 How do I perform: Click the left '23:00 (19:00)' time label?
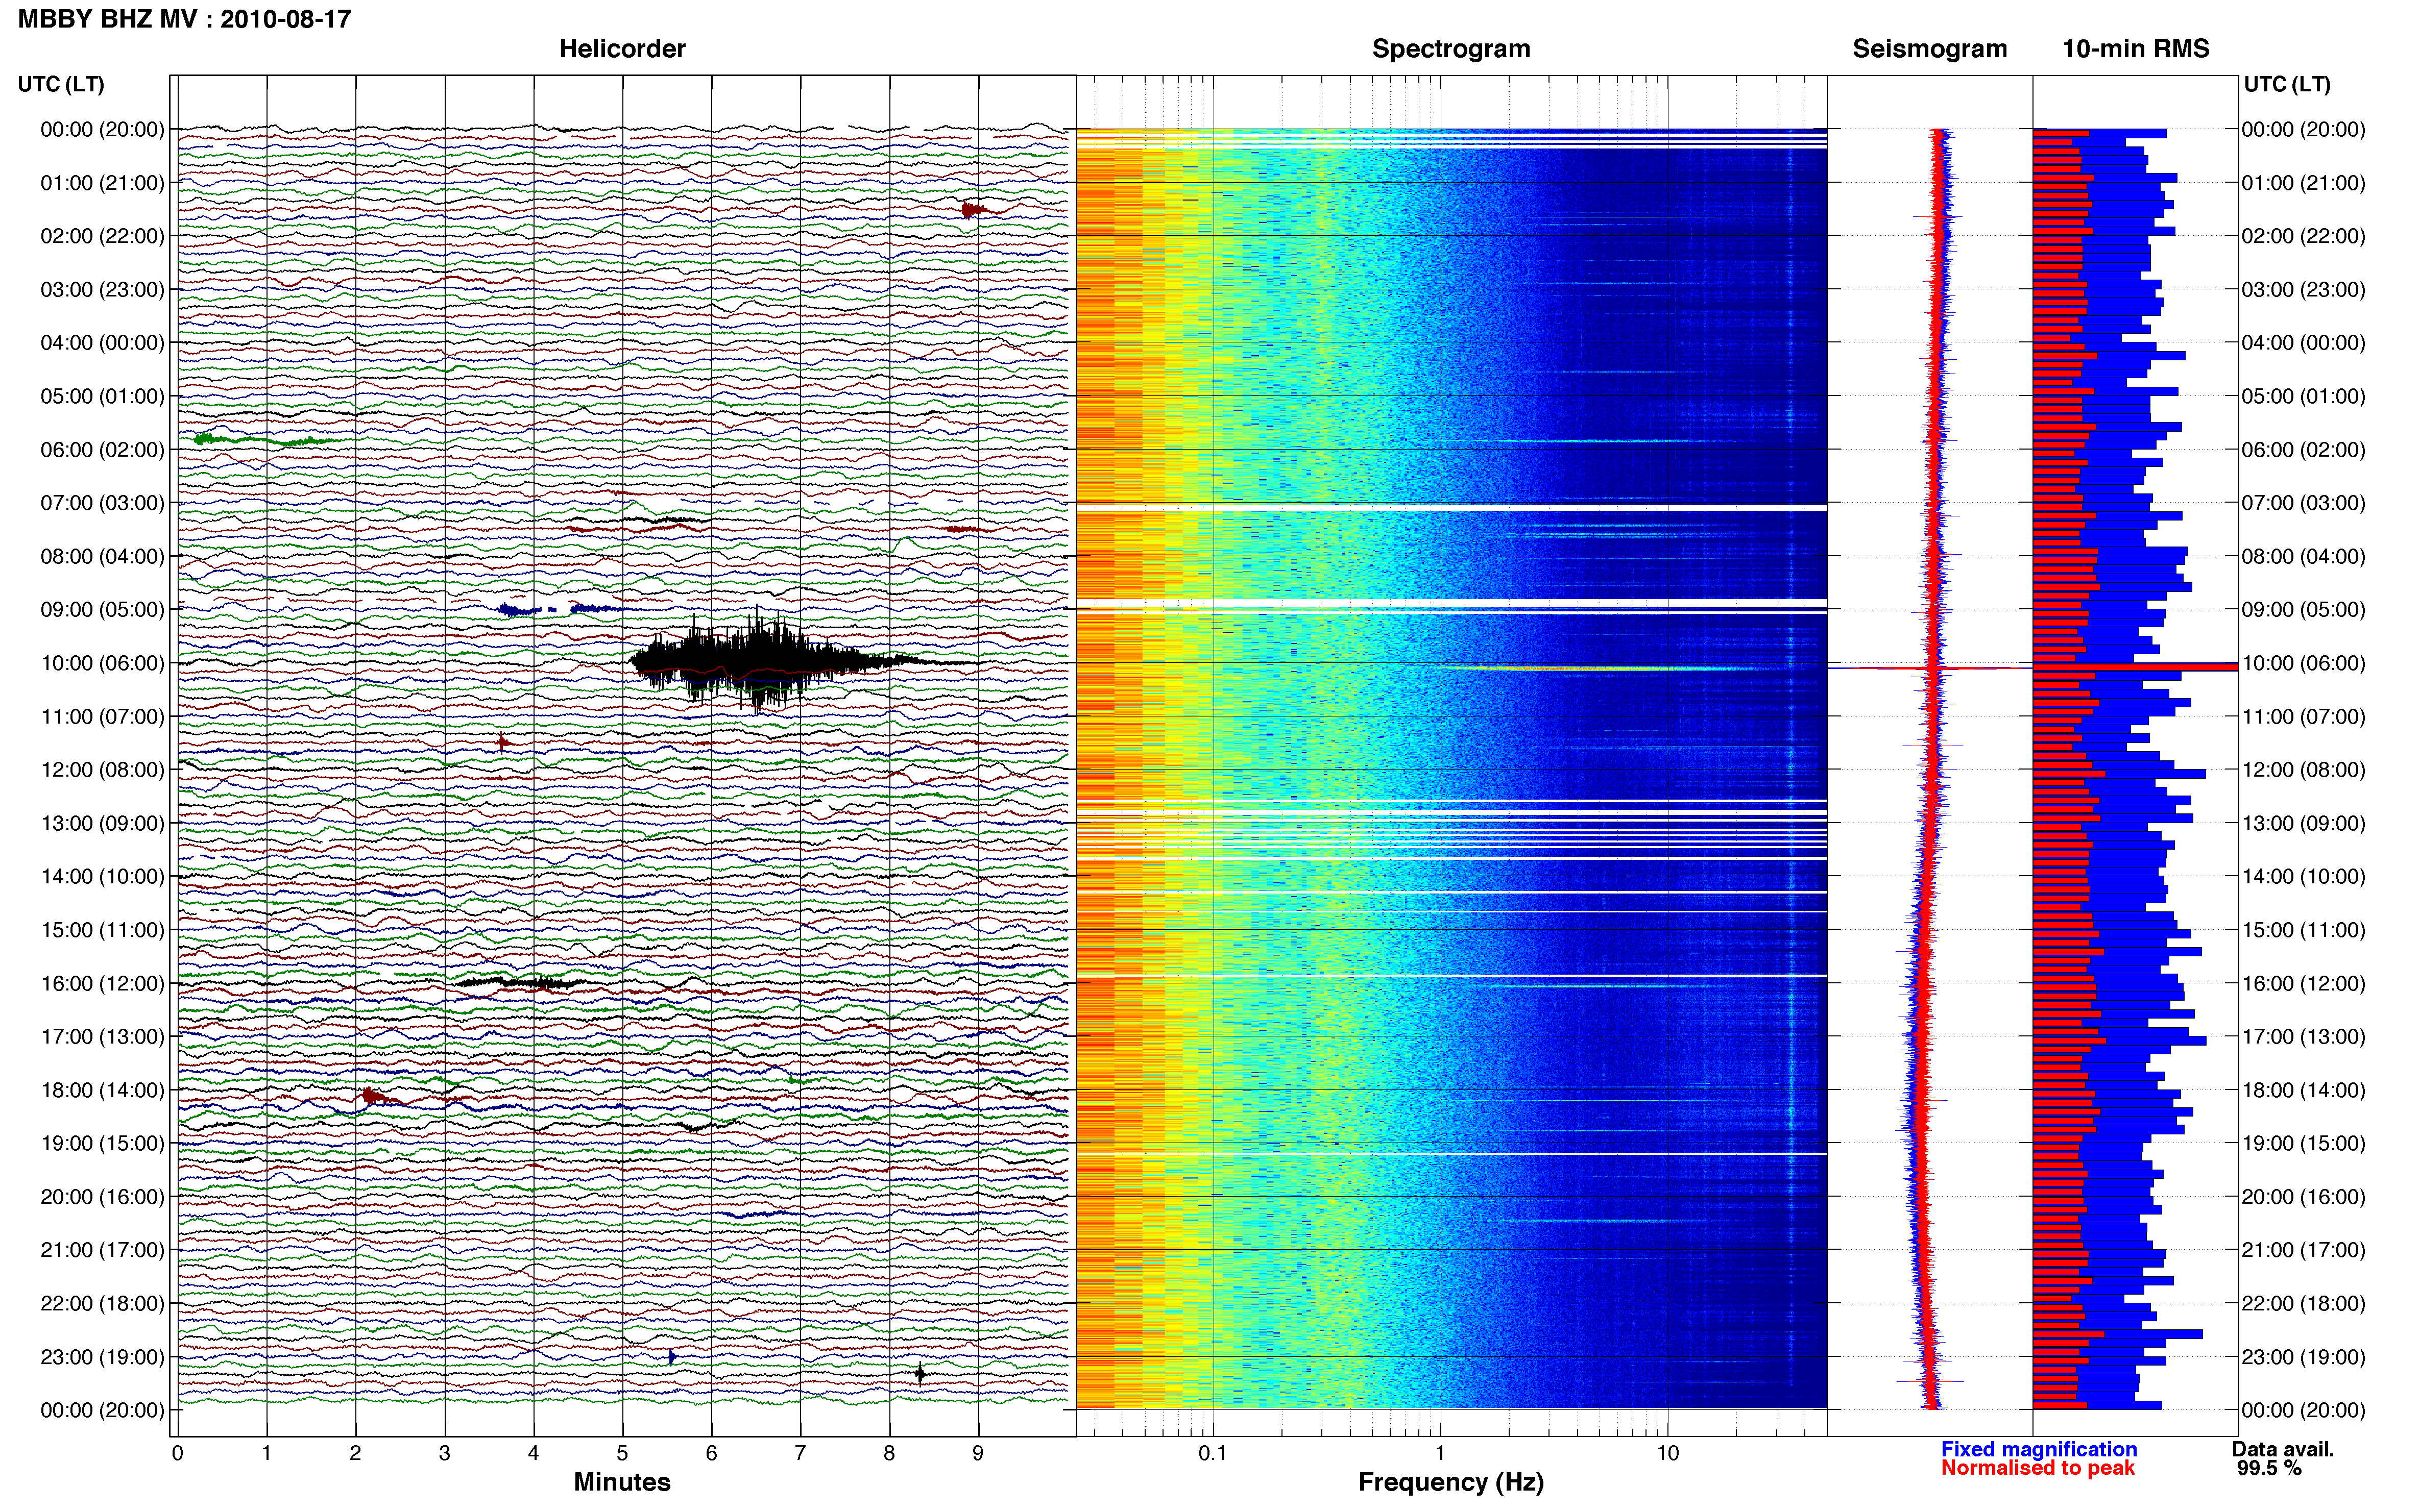pyautogui.click(x=102, y=1357)
